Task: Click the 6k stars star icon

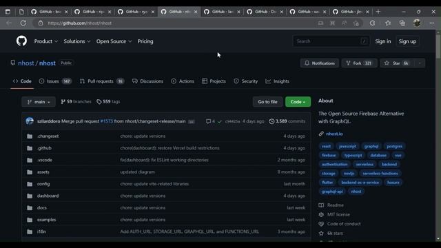Action: pos(321,234)
